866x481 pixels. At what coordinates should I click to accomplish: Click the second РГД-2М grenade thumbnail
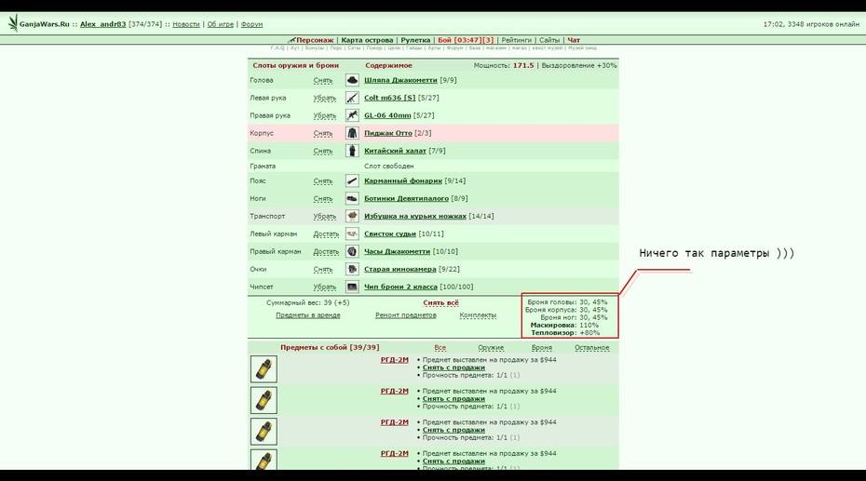[x=264, y=400]
